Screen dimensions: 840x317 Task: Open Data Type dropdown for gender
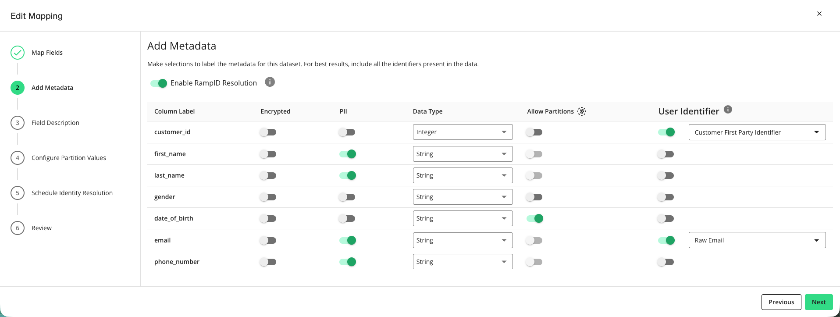click(x=463, y=197)
